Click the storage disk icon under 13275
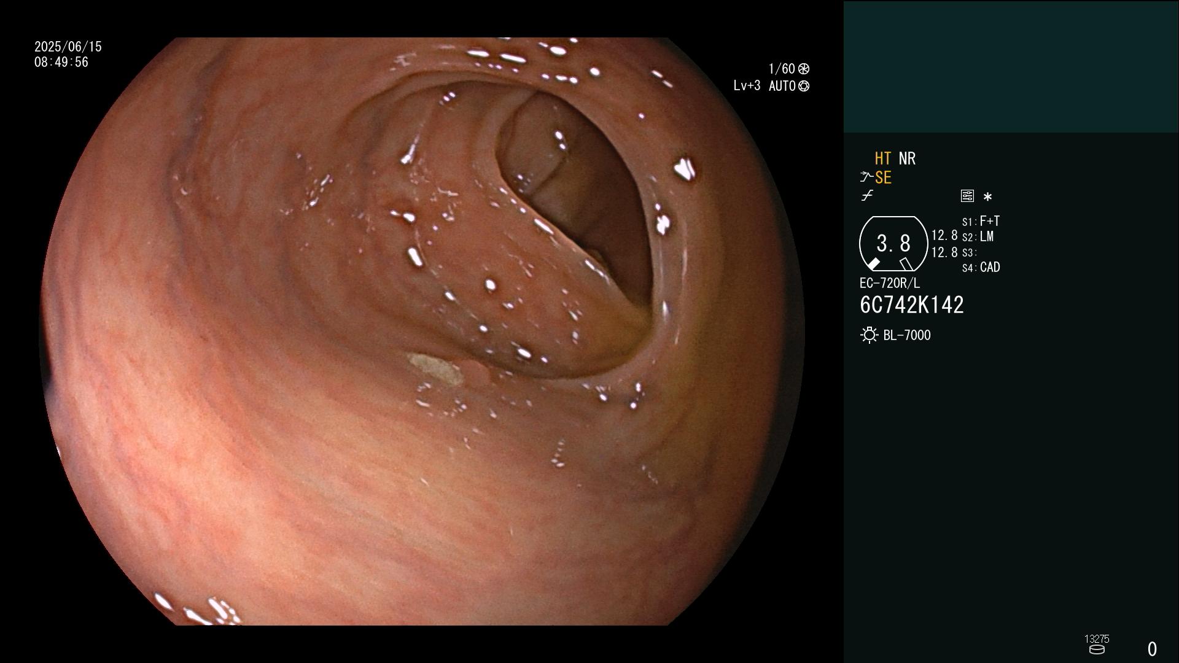 [x=1097, y=649]
